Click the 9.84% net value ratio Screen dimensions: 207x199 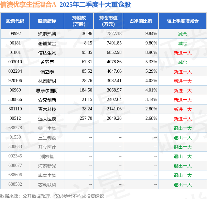(151, 33)
